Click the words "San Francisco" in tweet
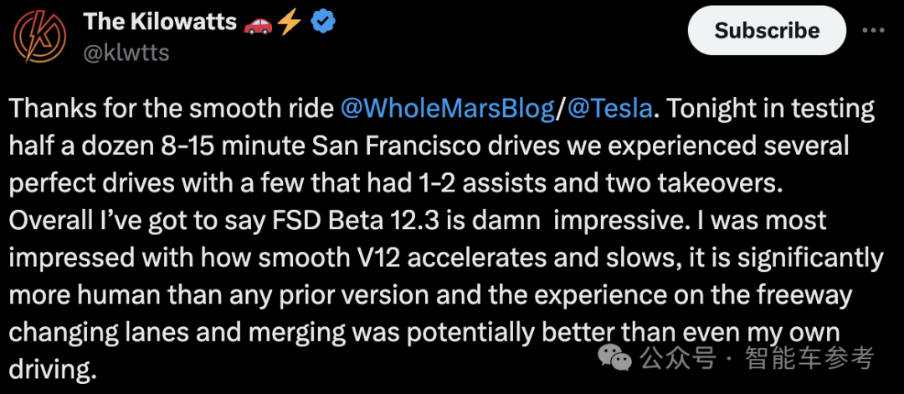 [393, 146]
